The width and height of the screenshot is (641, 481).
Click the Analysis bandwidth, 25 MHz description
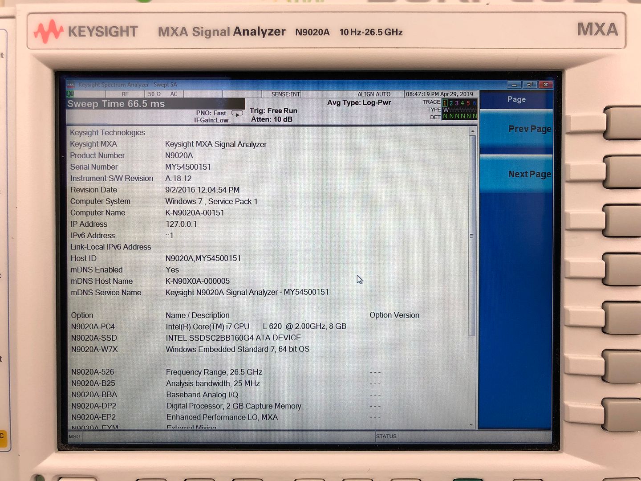213,383
